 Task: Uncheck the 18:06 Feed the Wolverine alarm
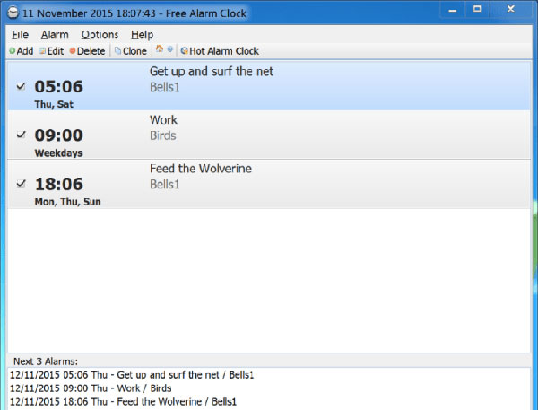pos(21,184)
